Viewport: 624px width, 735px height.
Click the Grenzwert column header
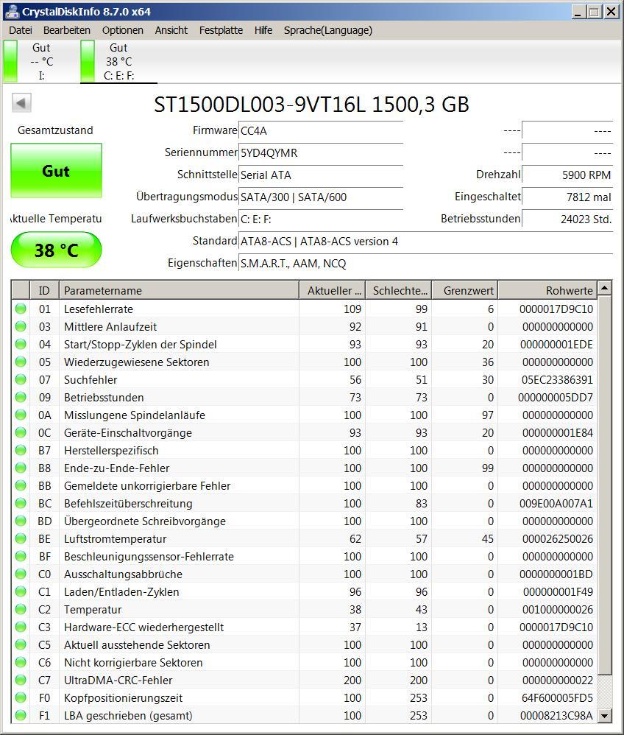coord(465,291)
